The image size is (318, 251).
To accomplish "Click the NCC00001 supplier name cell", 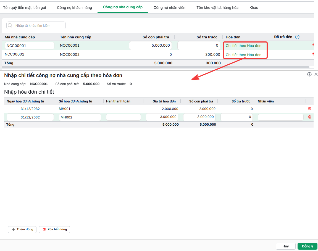I will pyautogui.click(x=70, y=45).
